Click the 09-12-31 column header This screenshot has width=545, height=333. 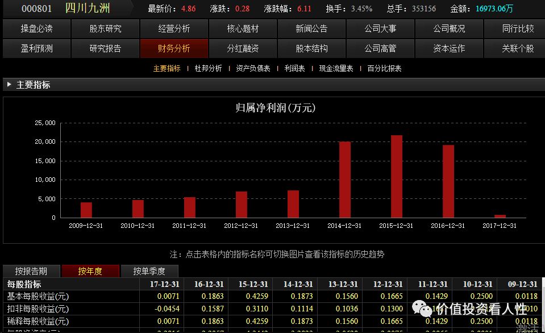click(522, 284)
